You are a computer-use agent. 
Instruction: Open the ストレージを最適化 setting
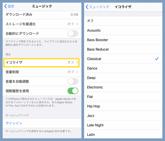[42, 24]
